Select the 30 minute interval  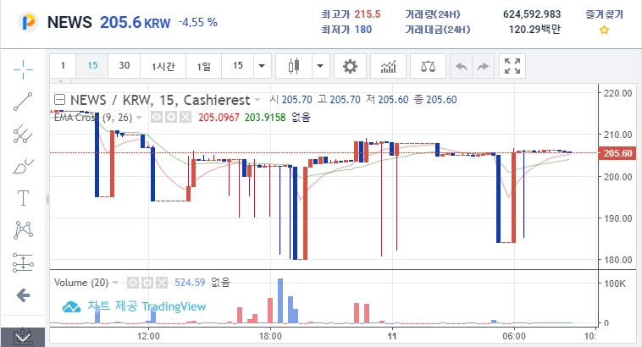pyautogui.click(x=125, y=65)
